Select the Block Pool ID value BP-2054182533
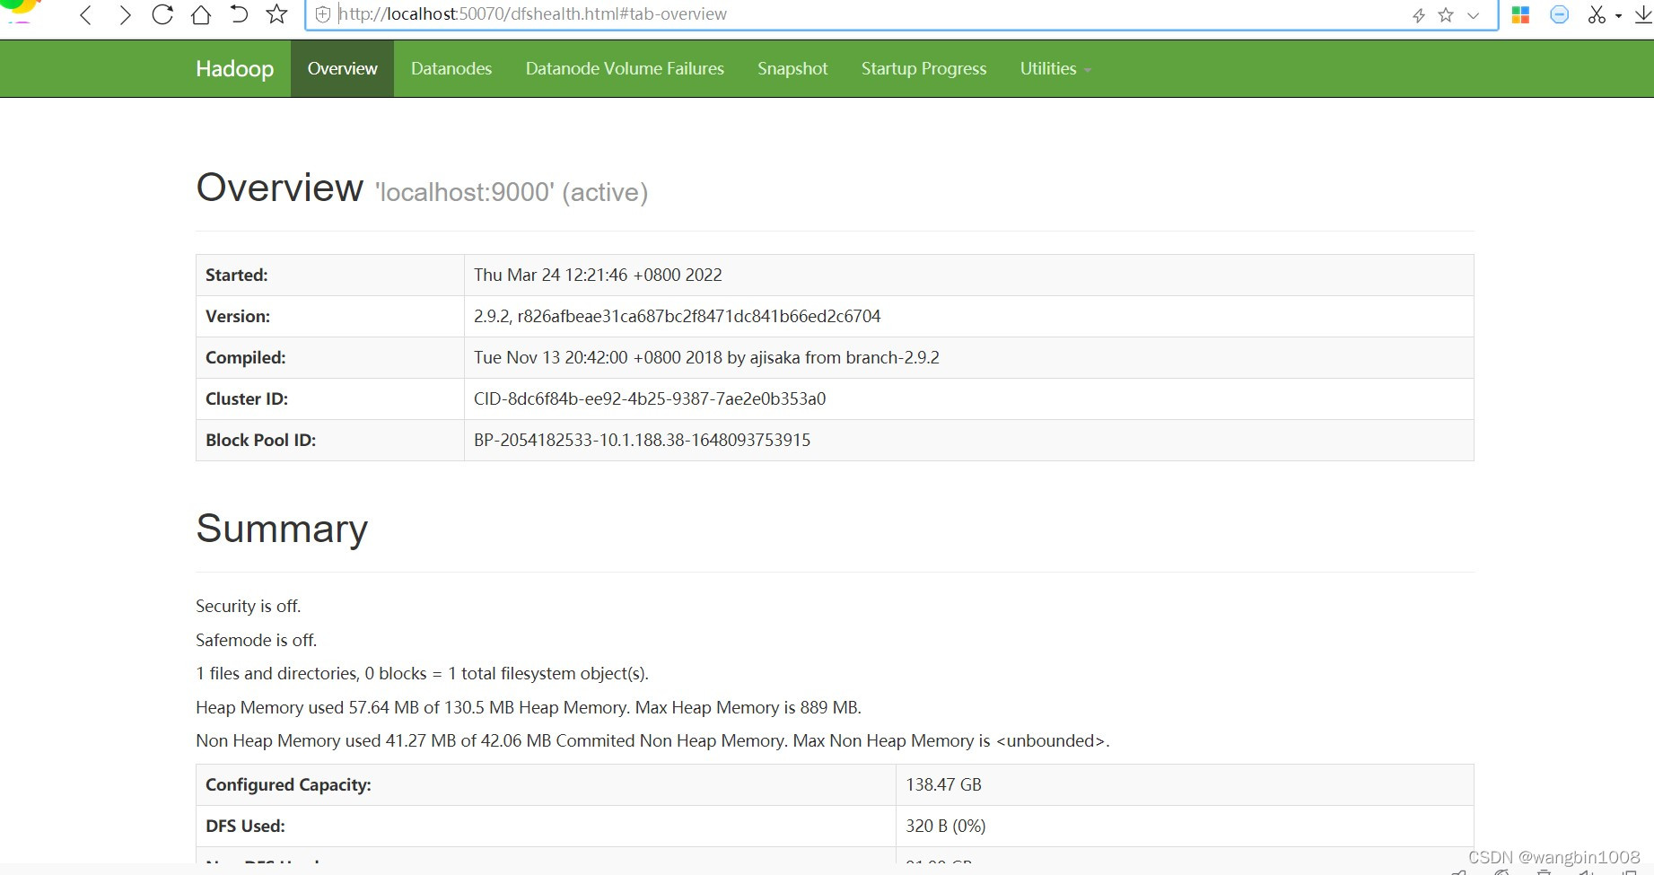This screenshot has width=1654, height=875. point(642,441)
